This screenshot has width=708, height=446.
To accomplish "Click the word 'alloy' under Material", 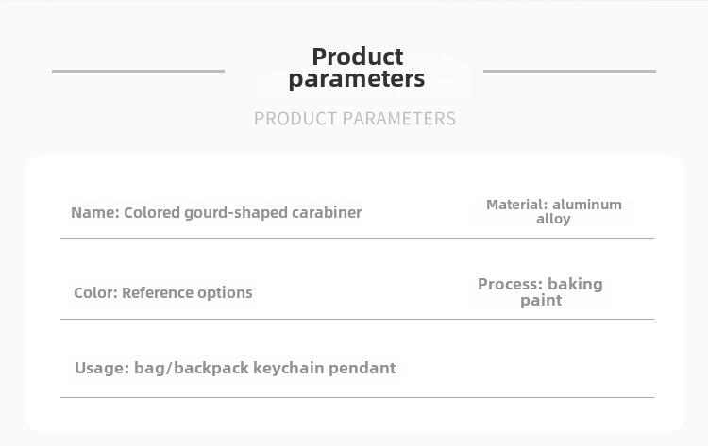I will (553, 219).
